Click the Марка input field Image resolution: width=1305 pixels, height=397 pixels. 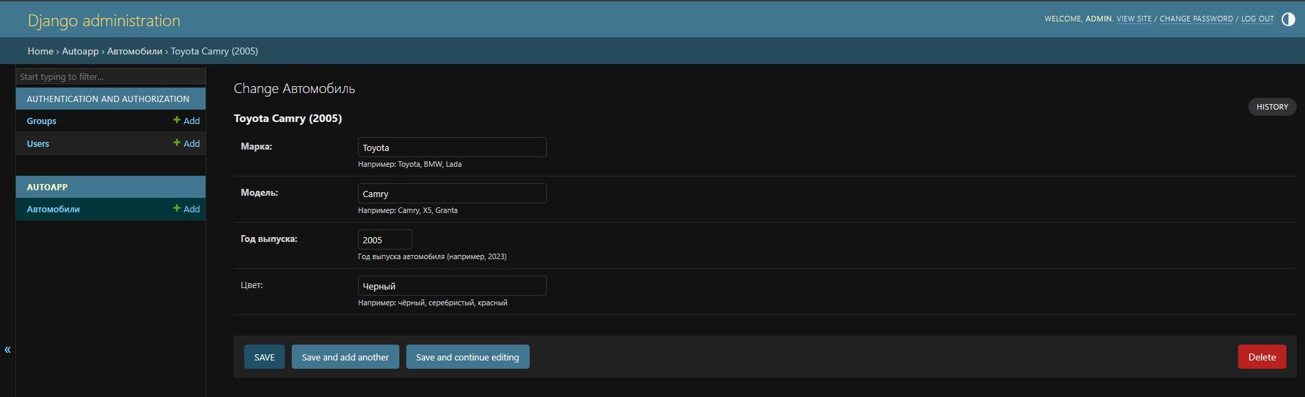click(x=452, y=147)
